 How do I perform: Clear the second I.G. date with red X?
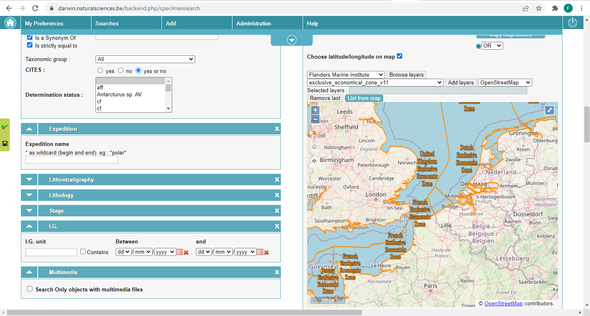point(267,252)
